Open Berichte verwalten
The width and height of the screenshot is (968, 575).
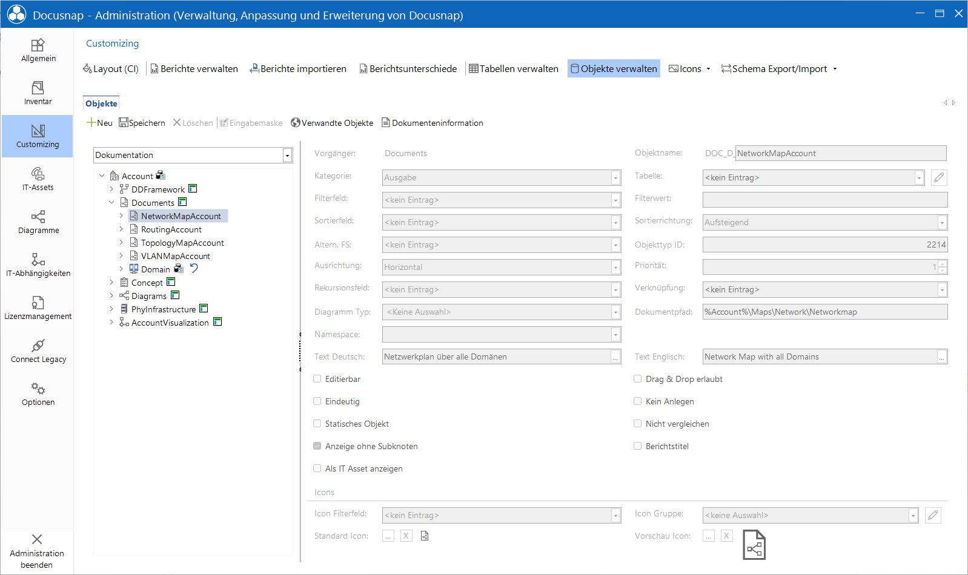(x=194, y=68)
